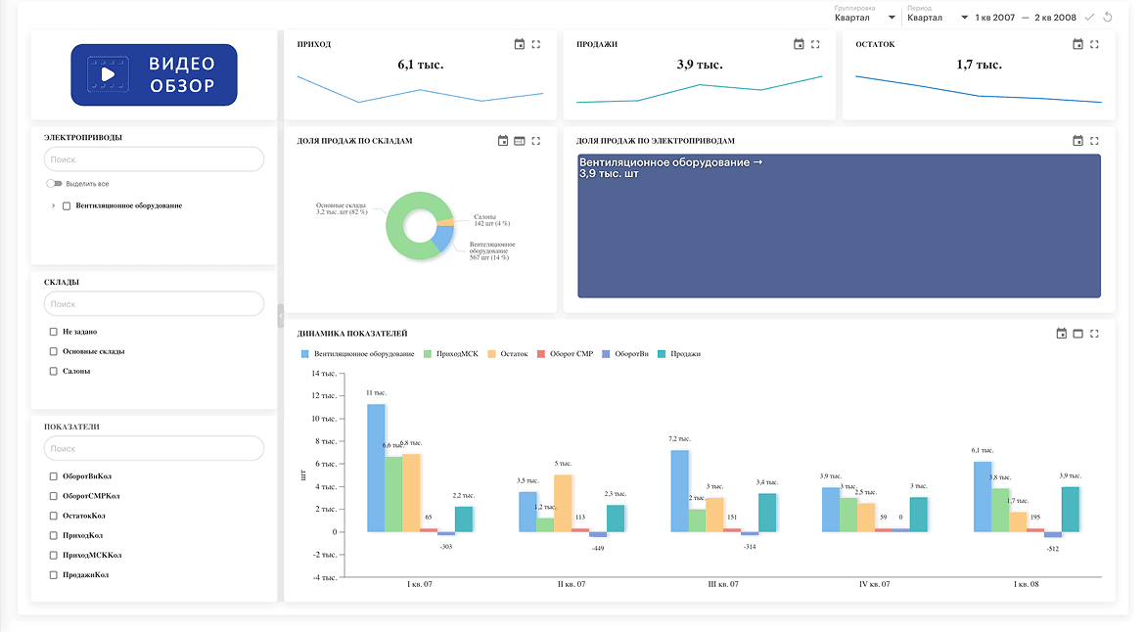The width and height of the screenshot is (1145, 632).
Task: Toggle the Выделить все switch
Action: click(x=54, y=184)
